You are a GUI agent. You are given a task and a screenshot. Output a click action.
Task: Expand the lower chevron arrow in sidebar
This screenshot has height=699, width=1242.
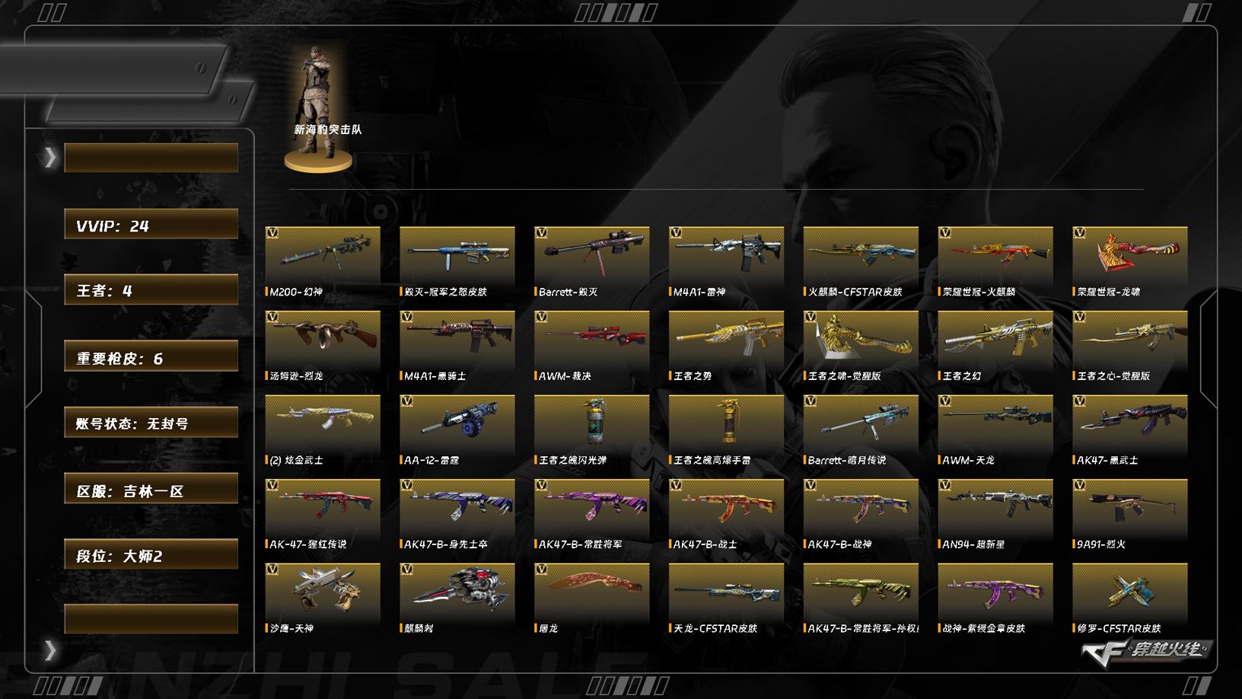coord(50,650)
